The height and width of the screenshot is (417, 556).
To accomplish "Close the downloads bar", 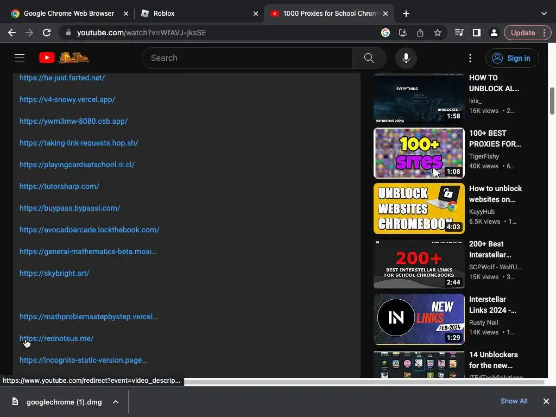I will click(546, 401).
